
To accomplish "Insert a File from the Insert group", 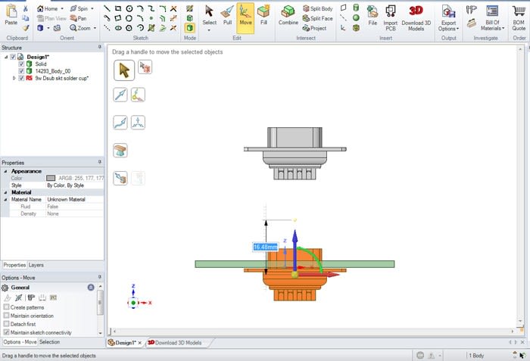I will click(x=373, y=15).
